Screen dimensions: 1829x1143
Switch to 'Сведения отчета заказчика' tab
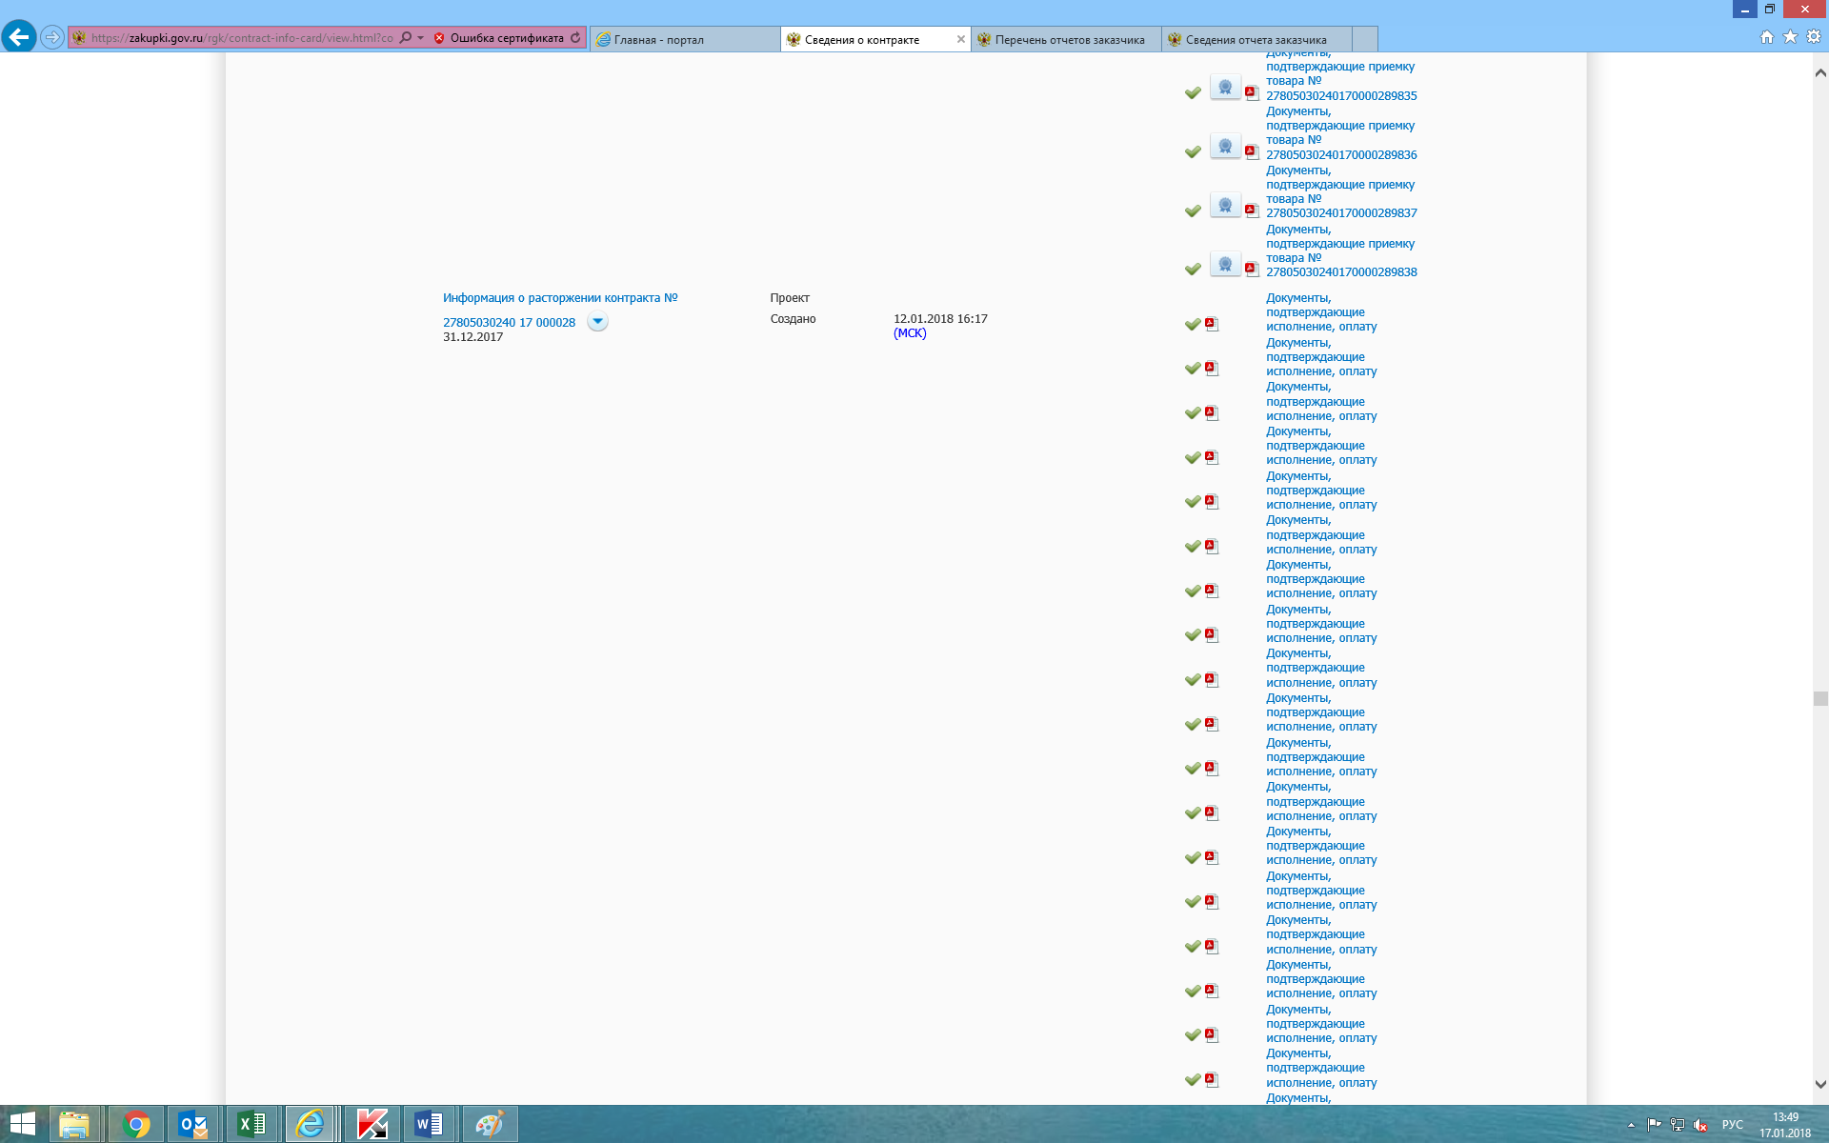click(x=1256, y=39)
